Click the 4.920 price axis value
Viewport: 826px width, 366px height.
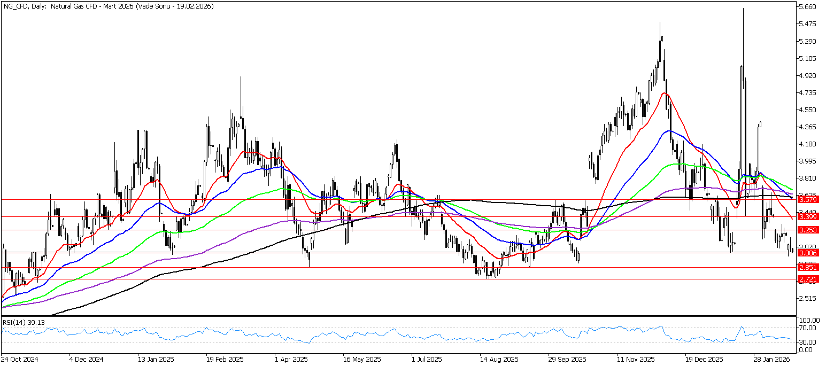[x=806, y=75]
